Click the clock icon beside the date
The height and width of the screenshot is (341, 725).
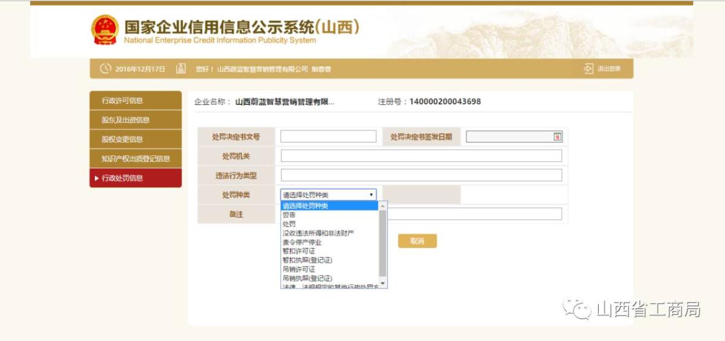click(106, 69)
